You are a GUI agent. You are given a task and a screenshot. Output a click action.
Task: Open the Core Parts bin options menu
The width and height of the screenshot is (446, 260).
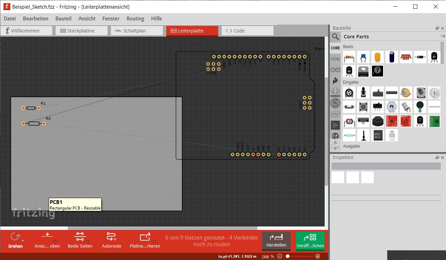(x=442, y=36)
